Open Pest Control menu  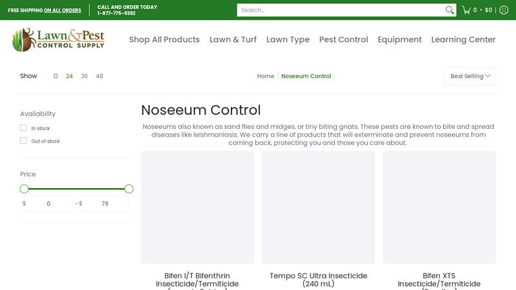344,39
